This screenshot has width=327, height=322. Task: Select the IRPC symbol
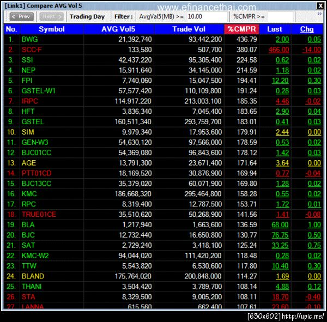30,101
